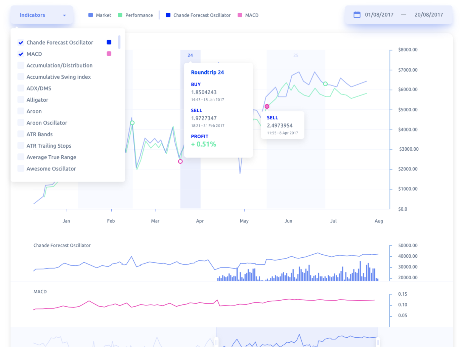Click SELL price 1.9727347
This screenshot has width=461, height=347.
tap(204, 118)
